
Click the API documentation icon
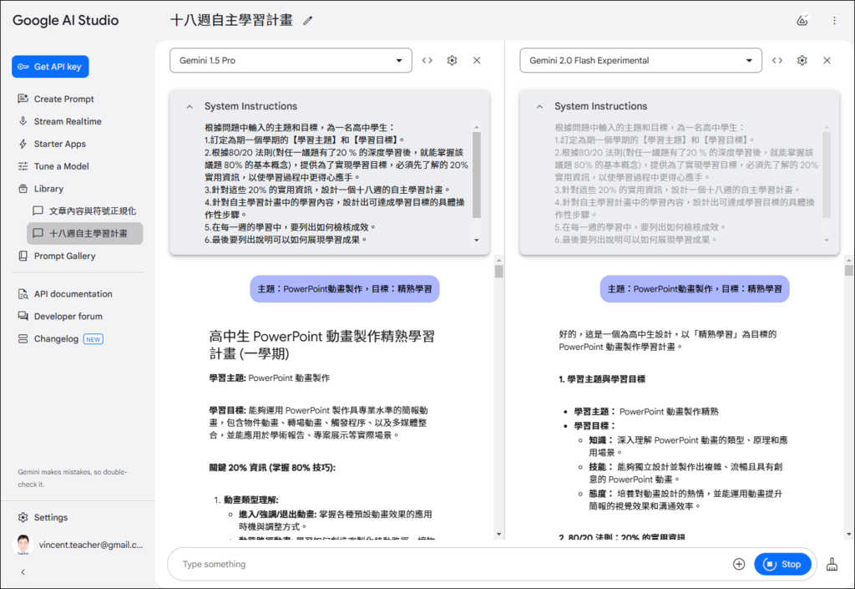23,294
